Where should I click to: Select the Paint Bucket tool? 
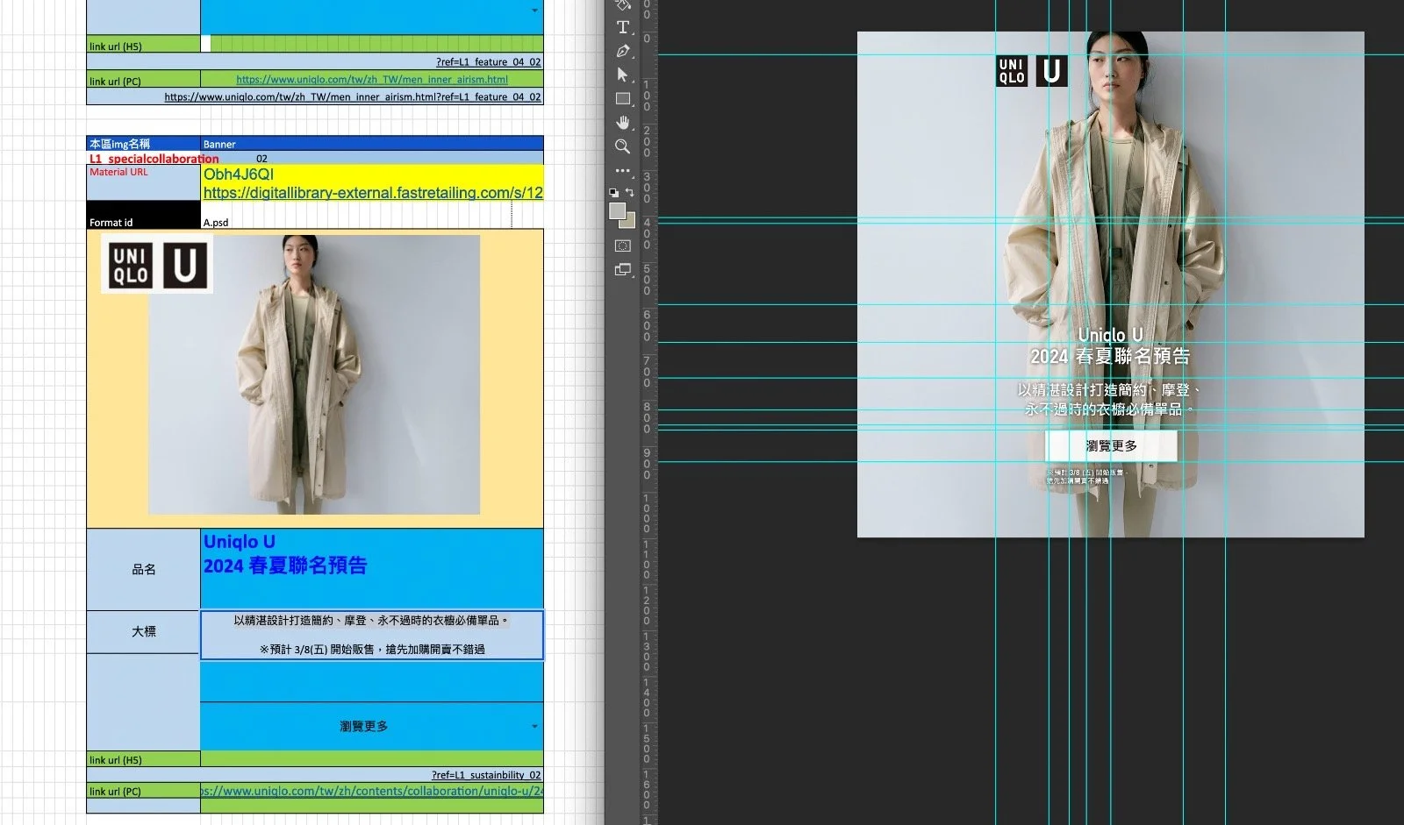pos(623,4)
